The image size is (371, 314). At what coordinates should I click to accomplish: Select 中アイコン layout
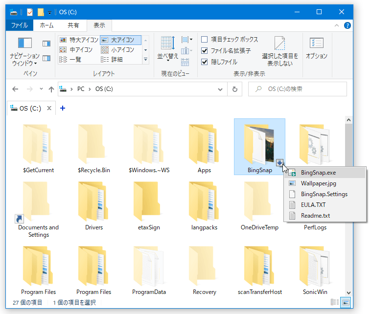pyautogui.click(x=76, y=50)
